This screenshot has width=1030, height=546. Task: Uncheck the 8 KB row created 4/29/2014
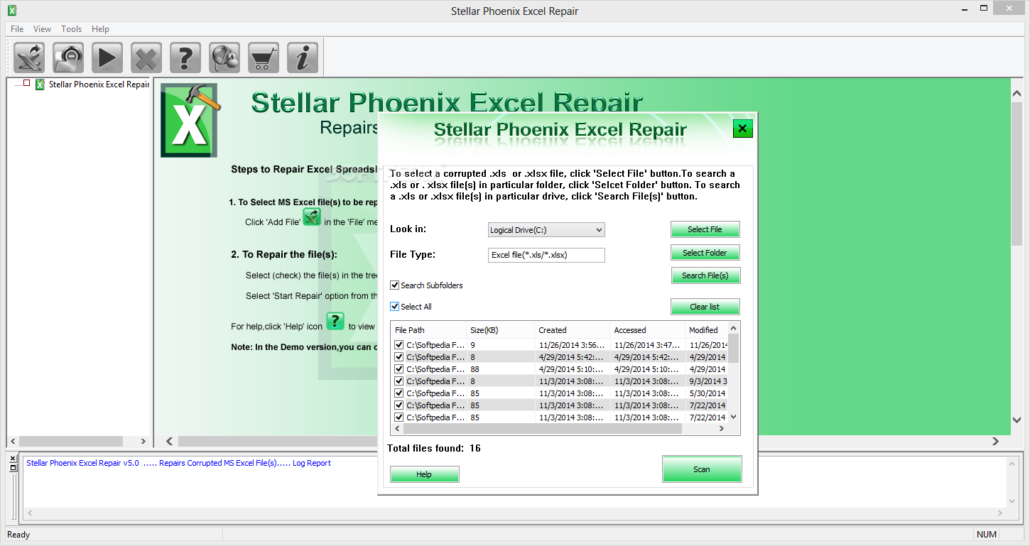399,357
